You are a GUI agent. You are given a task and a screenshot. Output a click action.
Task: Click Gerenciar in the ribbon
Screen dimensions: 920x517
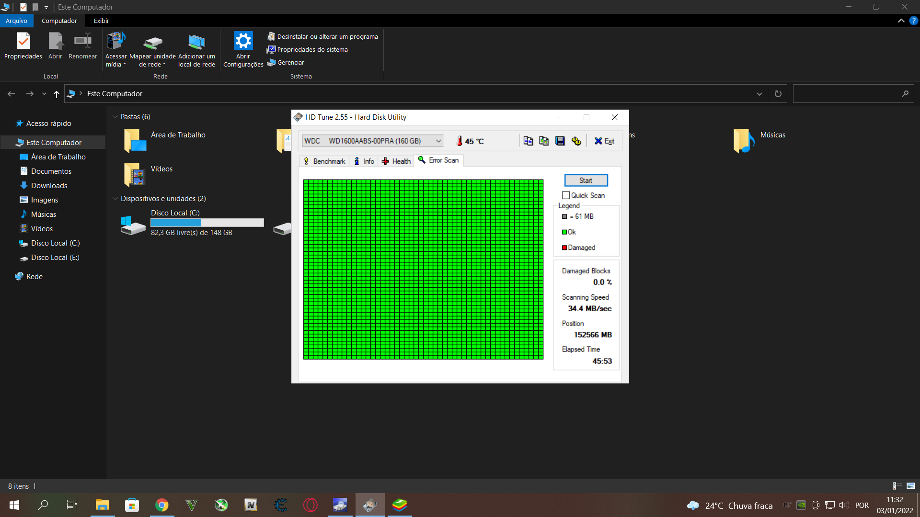coord(286,62)
